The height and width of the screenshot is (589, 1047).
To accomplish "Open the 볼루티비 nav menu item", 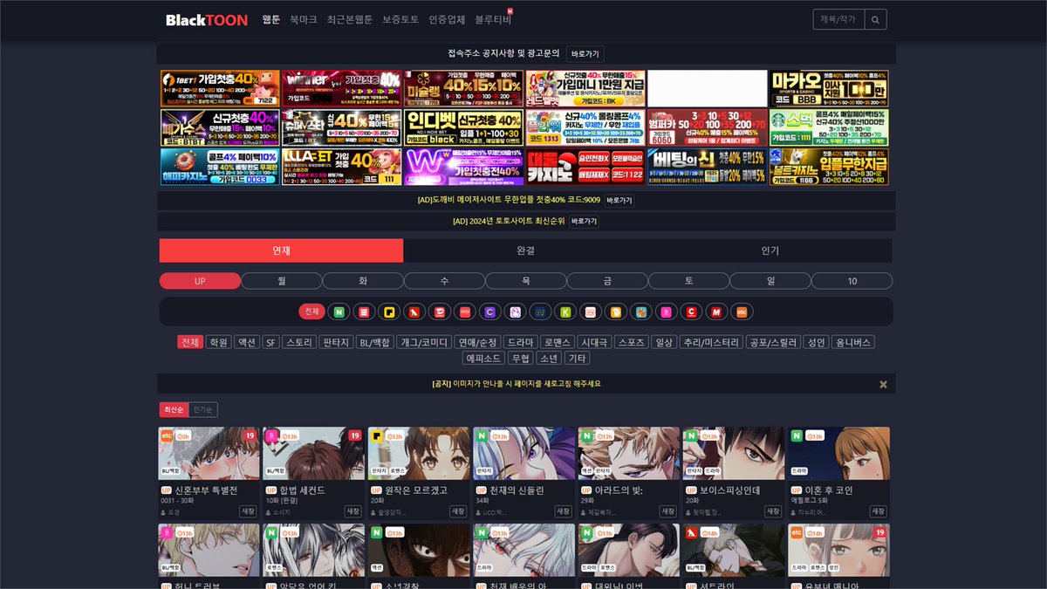I will click(493, 19).
